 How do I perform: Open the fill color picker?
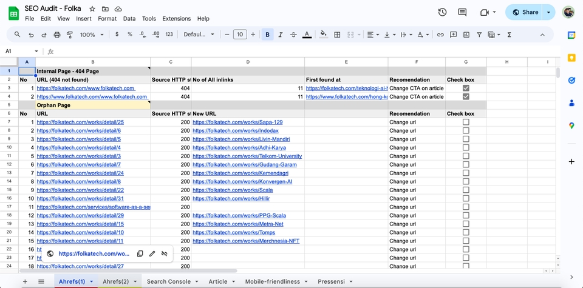[x=324, y=35]
